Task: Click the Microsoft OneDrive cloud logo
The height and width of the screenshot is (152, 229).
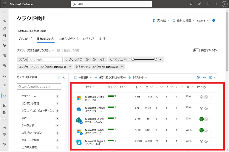Action: click(x=79, y=109)
